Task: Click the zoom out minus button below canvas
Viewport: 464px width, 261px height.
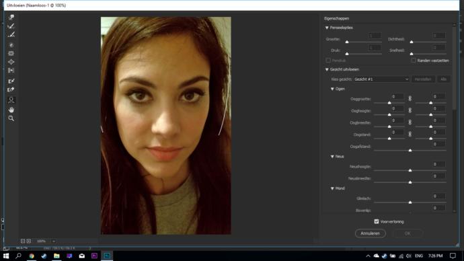Action: pos(23,241)
